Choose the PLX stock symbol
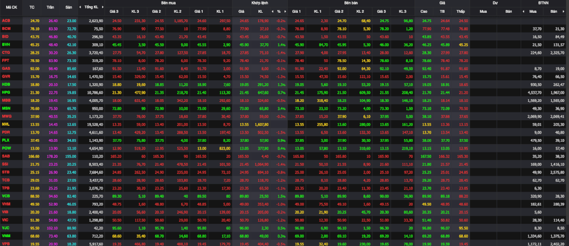 (x=6, y=140)
